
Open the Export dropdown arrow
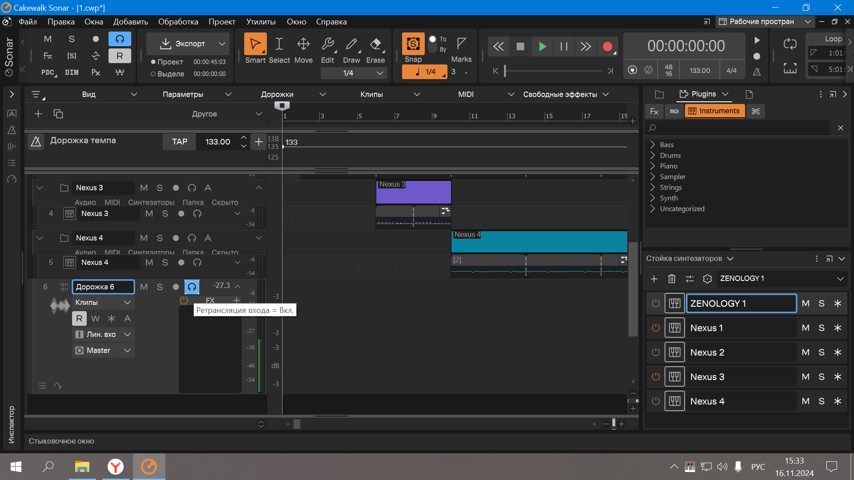[x=222, y=44]
